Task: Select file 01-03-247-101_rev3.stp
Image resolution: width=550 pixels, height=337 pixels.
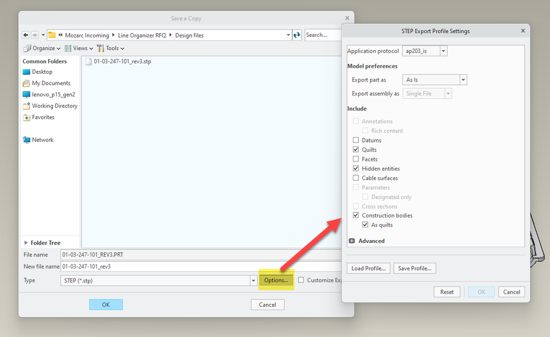Action: 118,61
